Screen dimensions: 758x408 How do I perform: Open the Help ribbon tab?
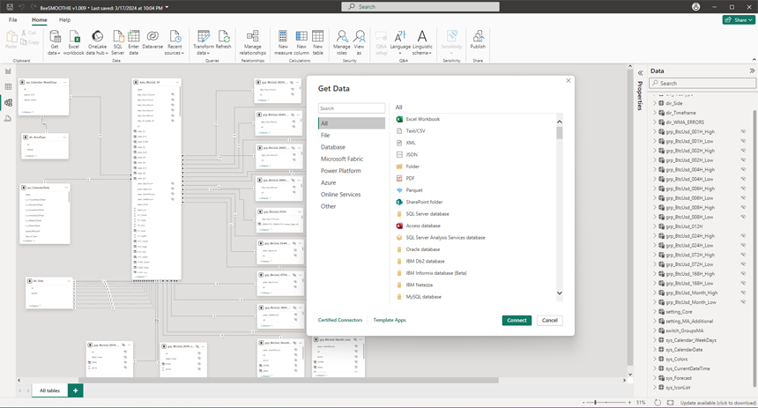64,19
